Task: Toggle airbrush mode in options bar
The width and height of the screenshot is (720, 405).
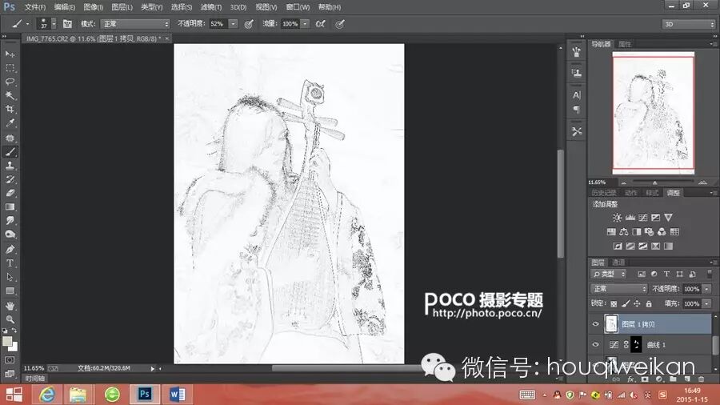Action: (x=321, y=24)
